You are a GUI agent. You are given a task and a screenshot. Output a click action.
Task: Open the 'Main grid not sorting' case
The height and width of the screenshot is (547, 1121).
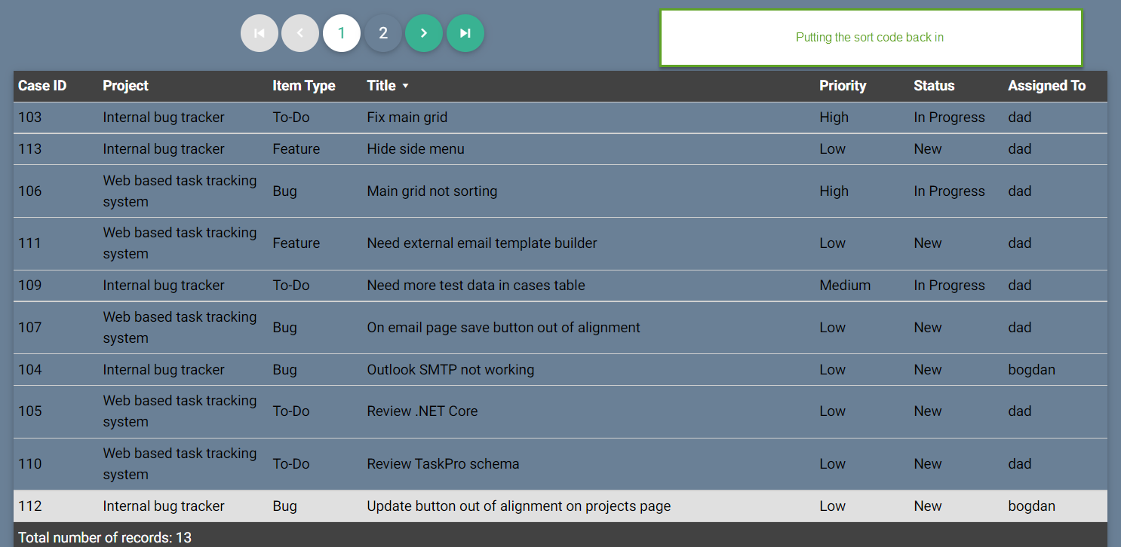click(x=432, y=191)
